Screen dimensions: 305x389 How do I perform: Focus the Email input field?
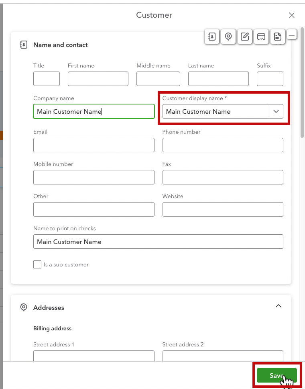(94, 145)
